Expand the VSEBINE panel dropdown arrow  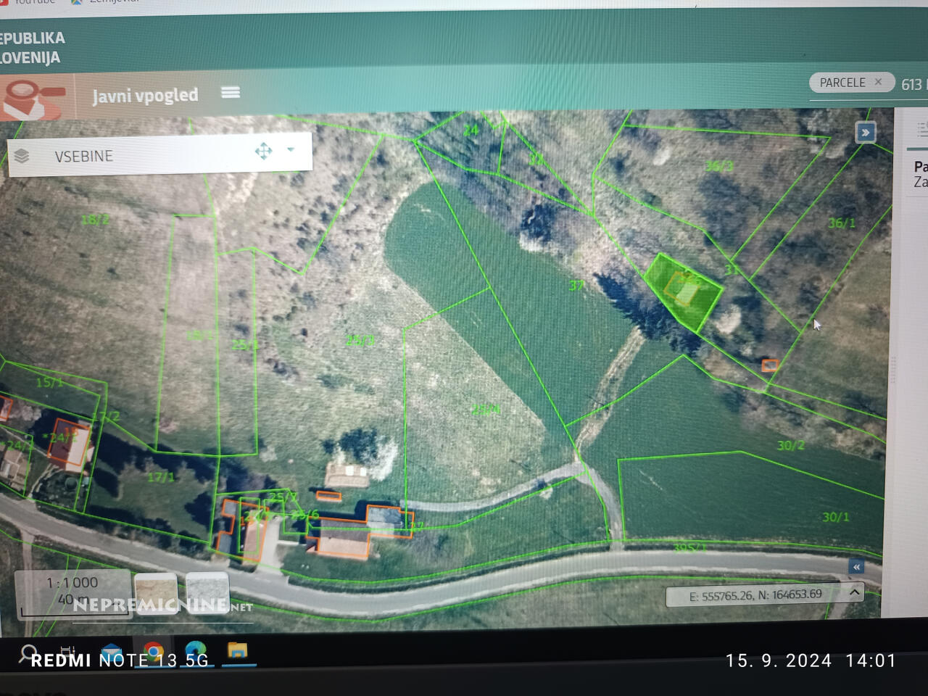pos(291,149)
